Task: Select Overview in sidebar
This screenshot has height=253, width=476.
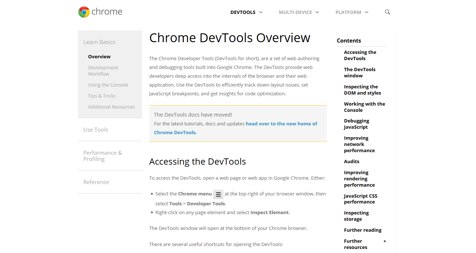Action: click(99, 56)
